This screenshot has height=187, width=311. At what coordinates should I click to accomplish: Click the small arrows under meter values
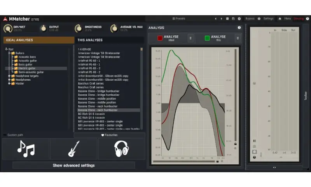(x=281, y=157)
